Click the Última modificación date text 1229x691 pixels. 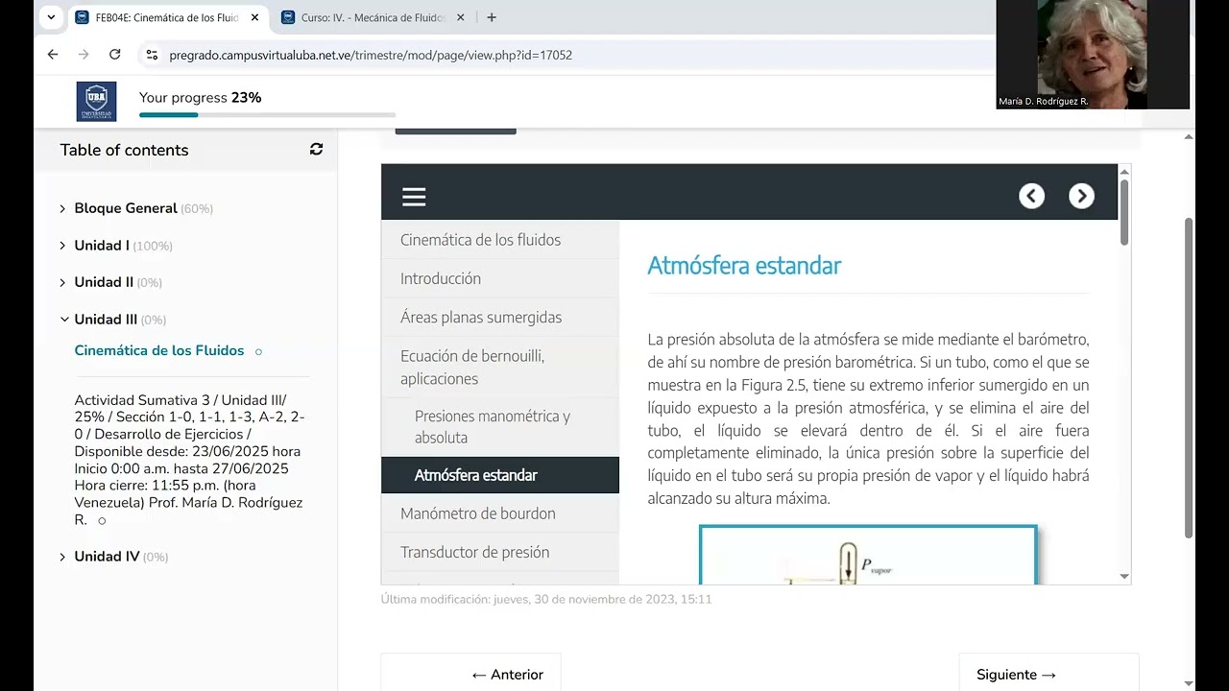click(546, 599)
